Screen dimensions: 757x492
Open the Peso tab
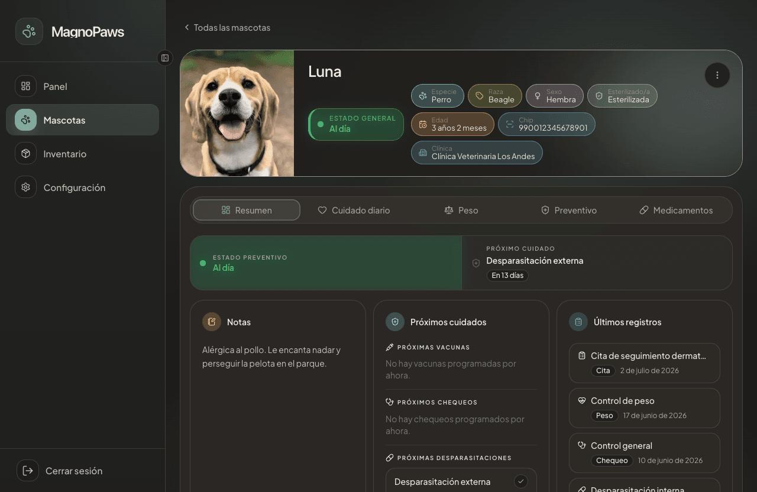(x=461, y=210)
